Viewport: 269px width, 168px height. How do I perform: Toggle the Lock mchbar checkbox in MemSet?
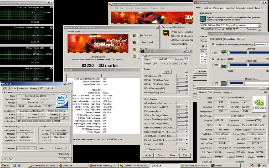147,149
